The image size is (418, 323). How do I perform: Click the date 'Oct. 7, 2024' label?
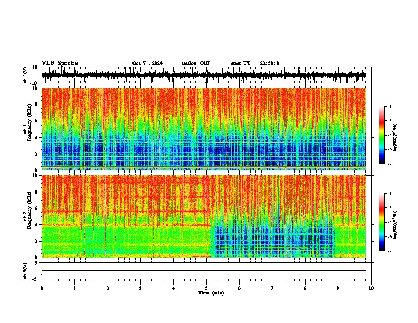[147, 63]
